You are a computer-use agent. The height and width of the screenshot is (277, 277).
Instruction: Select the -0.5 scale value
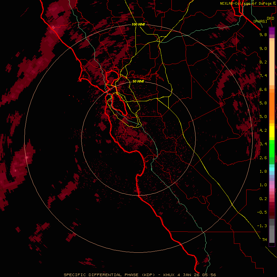click(262, 212)
